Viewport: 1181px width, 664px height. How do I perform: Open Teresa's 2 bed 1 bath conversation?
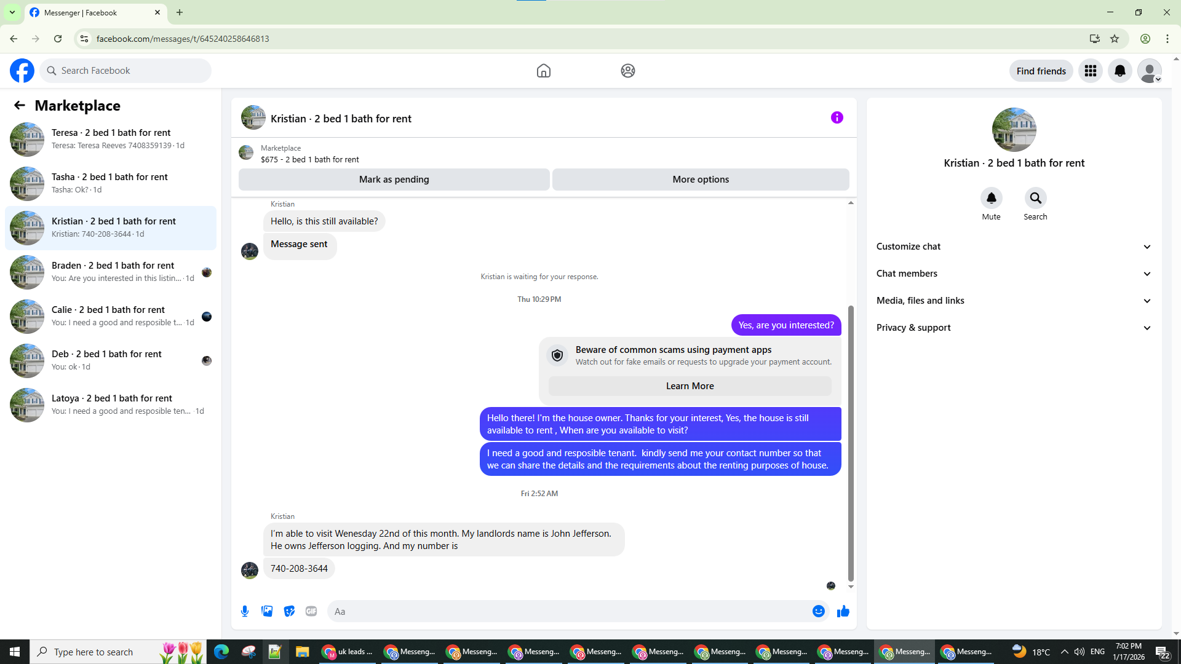click(111, 139)
